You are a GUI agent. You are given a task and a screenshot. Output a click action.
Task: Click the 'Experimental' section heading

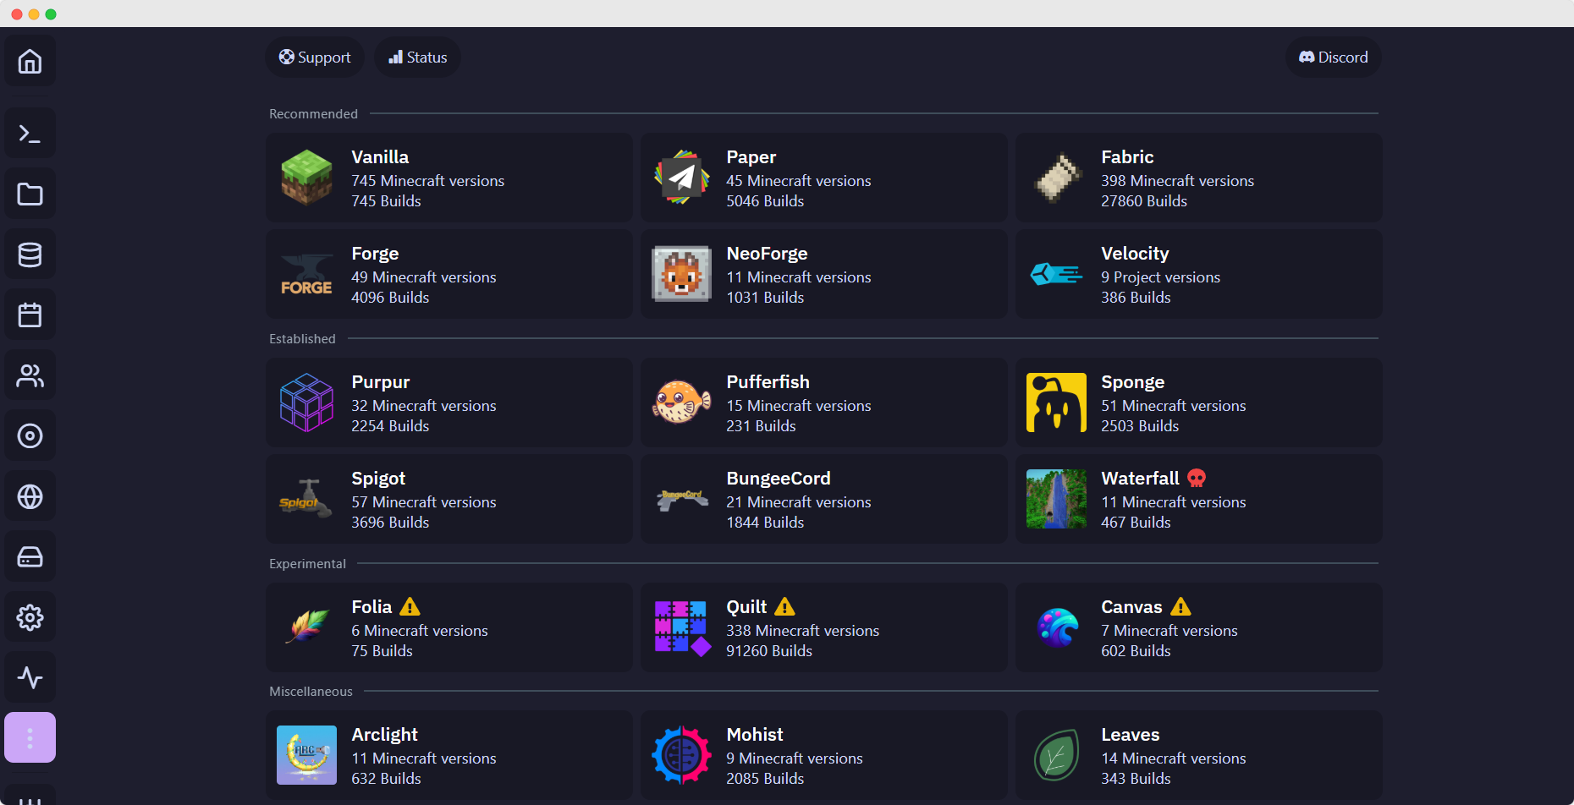pos(307,564)
